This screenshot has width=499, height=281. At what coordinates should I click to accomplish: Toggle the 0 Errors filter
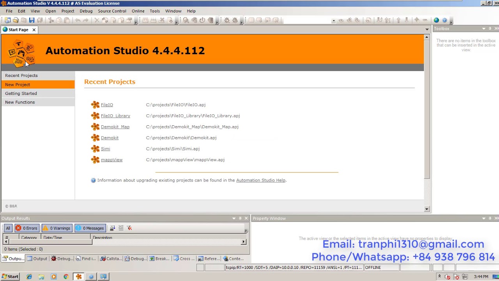tap(27, 228)
